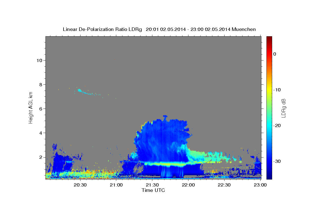Click the plot title 'Linear De-Polarization Ratio LDRg'

[x=102, y=29]
